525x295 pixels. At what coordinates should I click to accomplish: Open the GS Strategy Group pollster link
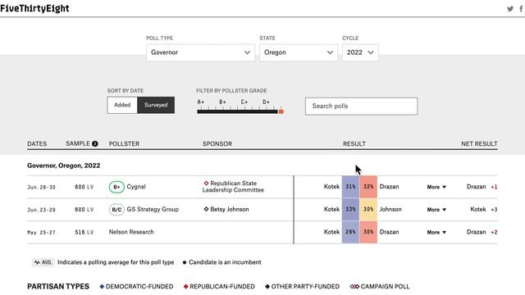[x=153, y=210]
